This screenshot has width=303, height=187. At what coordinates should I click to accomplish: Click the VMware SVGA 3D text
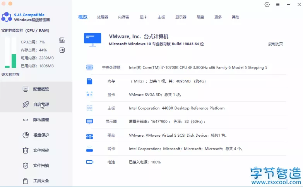pos(155,95)
